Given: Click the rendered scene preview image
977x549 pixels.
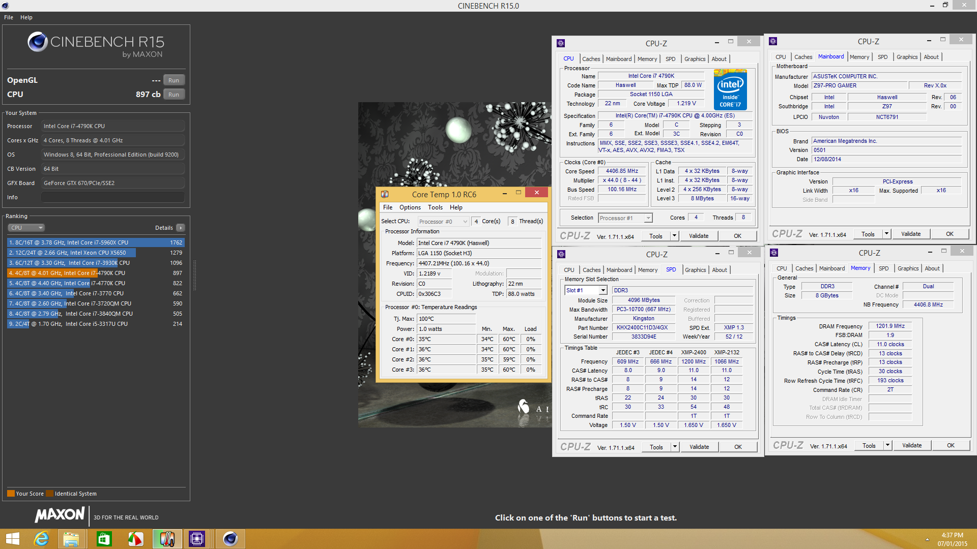Looking at the screenshot, I should (x=454, y=264).
